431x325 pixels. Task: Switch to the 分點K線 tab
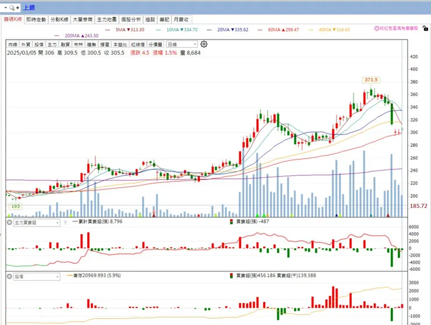click(59, 20)
